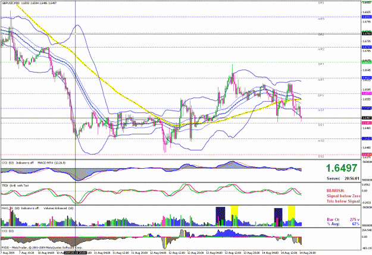Select the large green 1.6497 price display
Screen dimensions: 372x255
point(342,168)
